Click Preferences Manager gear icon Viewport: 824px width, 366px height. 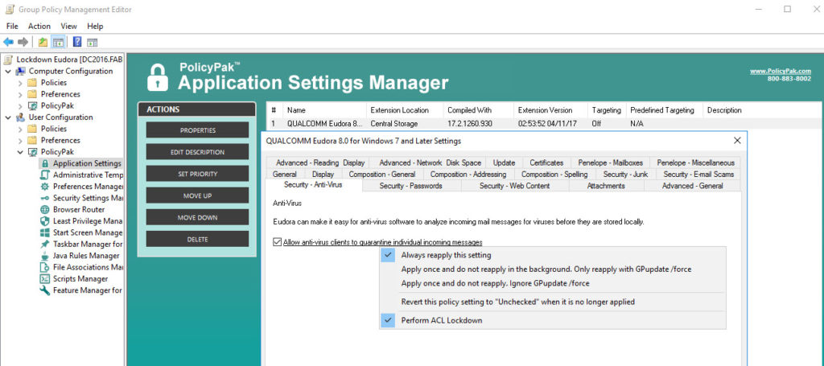click(x=45, y=187)
